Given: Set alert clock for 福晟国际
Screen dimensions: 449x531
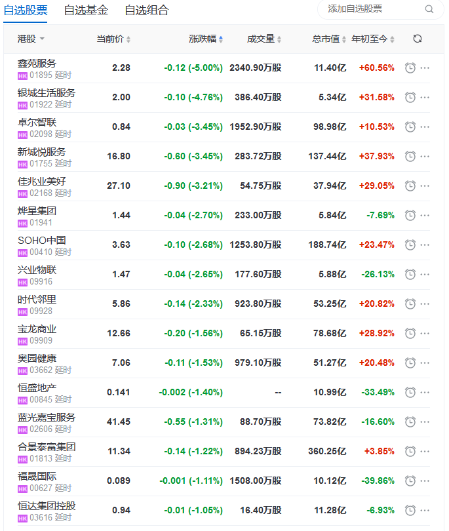Looking at the screenshot, I should tap(410, 481).
